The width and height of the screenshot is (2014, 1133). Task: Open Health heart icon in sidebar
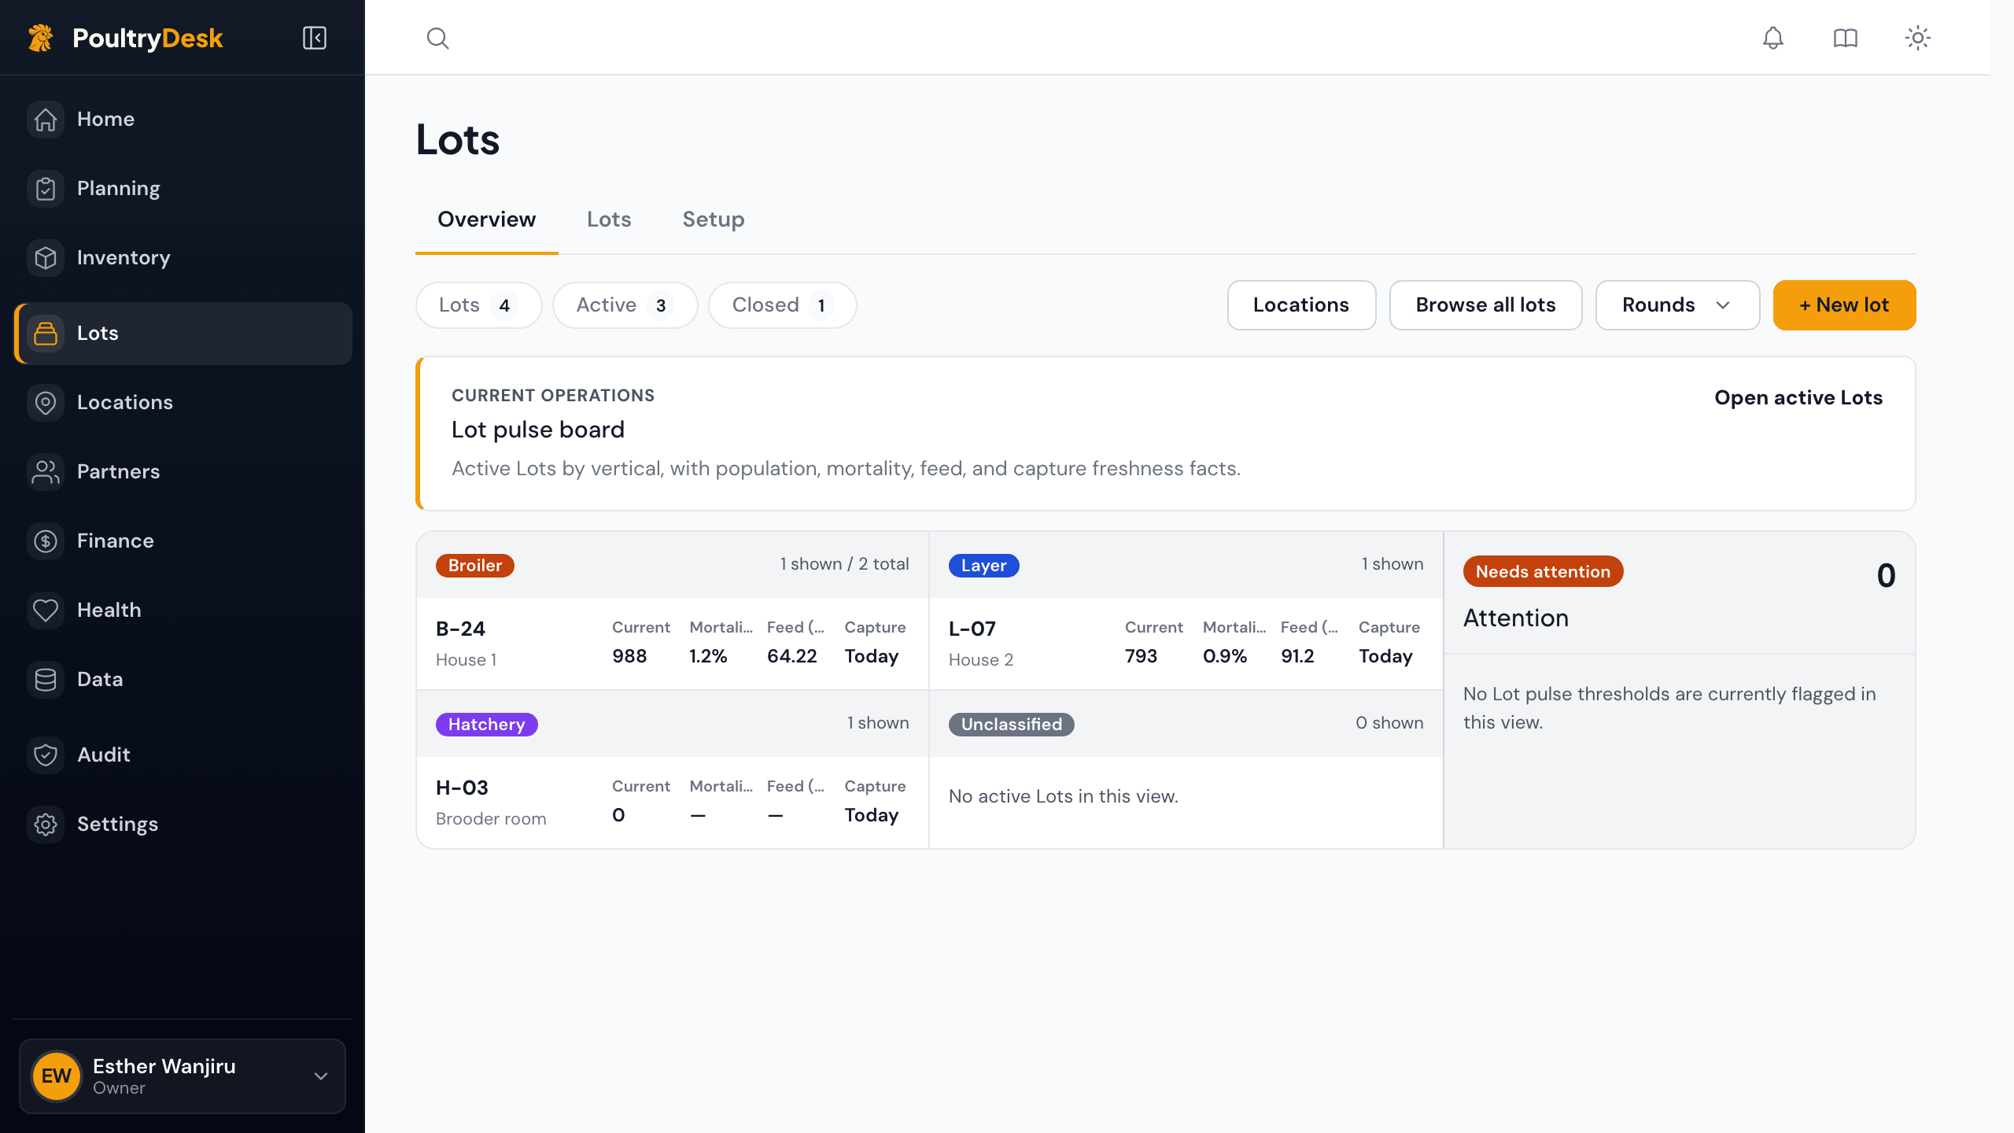46,610
